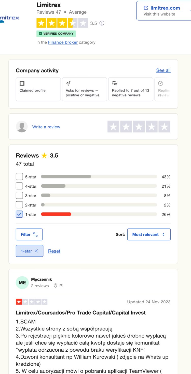Viewport: 191px width, 374px height.
Task: Click the clock icon in the last activity card
Action: click(161, 83)
